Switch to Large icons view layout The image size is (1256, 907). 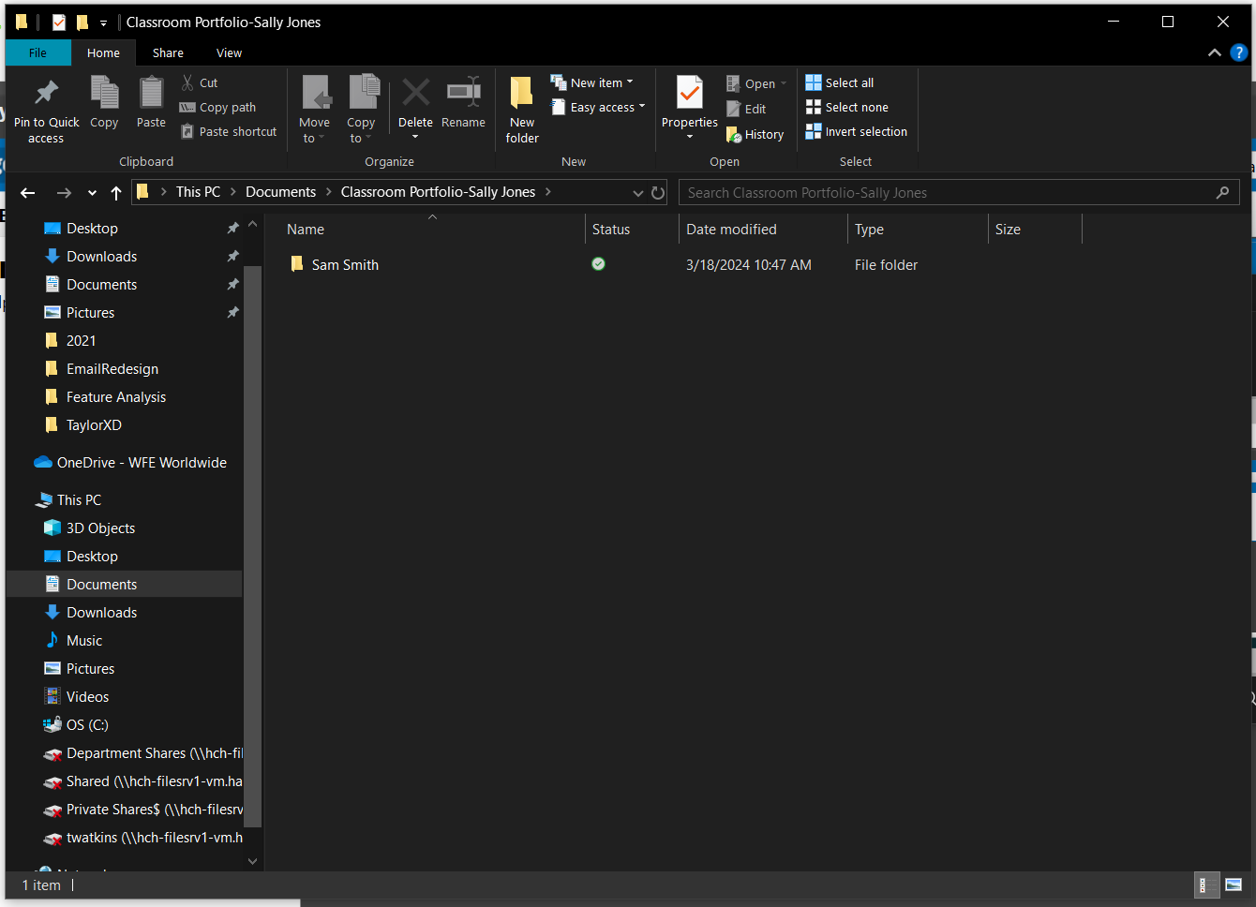(x=1234, y=885)
